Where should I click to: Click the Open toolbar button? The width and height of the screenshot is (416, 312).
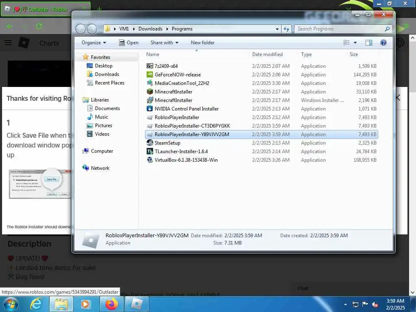pos(128,43)
